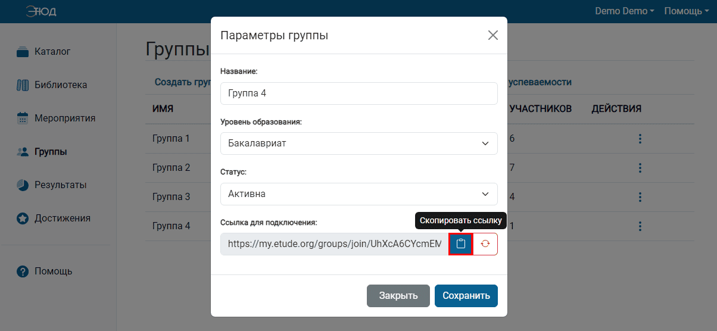Click the Помощь question mark icon
Screen dimensions: 717x331
pos(23,271)
